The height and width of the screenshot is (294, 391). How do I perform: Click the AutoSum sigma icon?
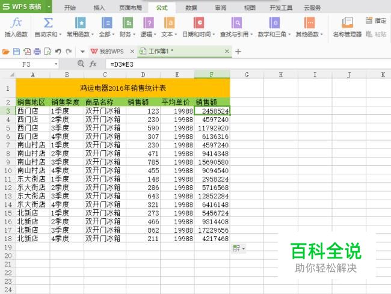pyautogui.click(x=48, y=23)
